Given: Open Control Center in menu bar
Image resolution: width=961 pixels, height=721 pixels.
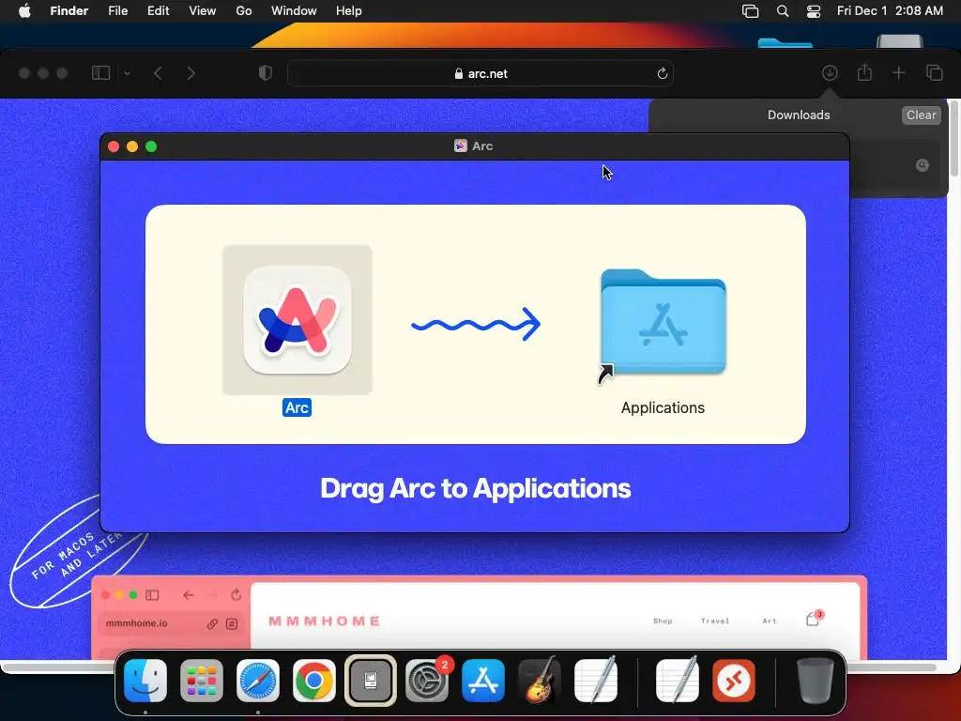Looking at the screenshot, I should 814,11.
